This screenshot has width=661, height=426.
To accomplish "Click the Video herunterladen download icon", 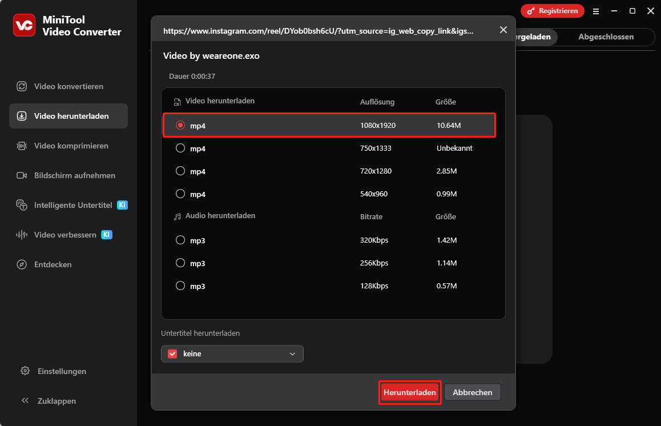I will pyautogui.click(x=22, y=116).
